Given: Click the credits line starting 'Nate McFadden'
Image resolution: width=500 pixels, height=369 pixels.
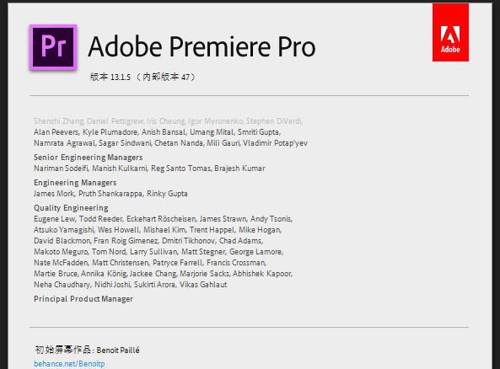Looking at the screenshot, I should coord(150,263).
